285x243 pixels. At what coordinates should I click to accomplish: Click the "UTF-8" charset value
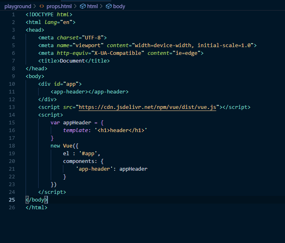93,38
